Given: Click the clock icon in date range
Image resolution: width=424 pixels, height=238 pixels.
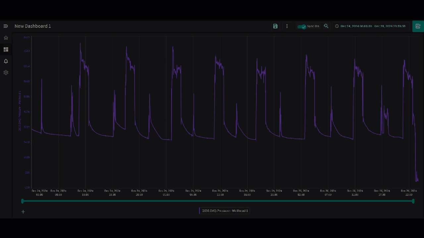Looking at the screenshot, I should point(337,26).
